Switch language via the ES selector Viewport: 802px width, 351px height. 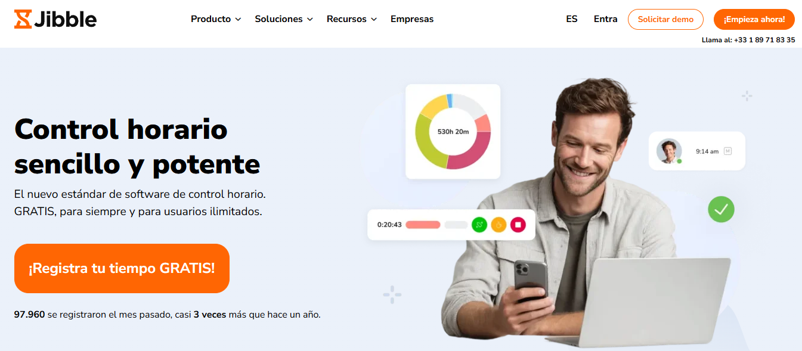coord(572,19)
